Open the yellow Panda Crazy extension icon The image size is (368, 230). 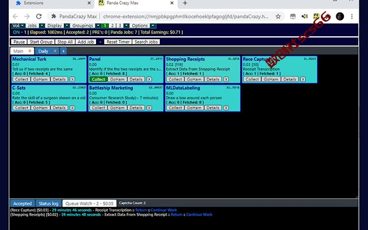click(316, 17)
